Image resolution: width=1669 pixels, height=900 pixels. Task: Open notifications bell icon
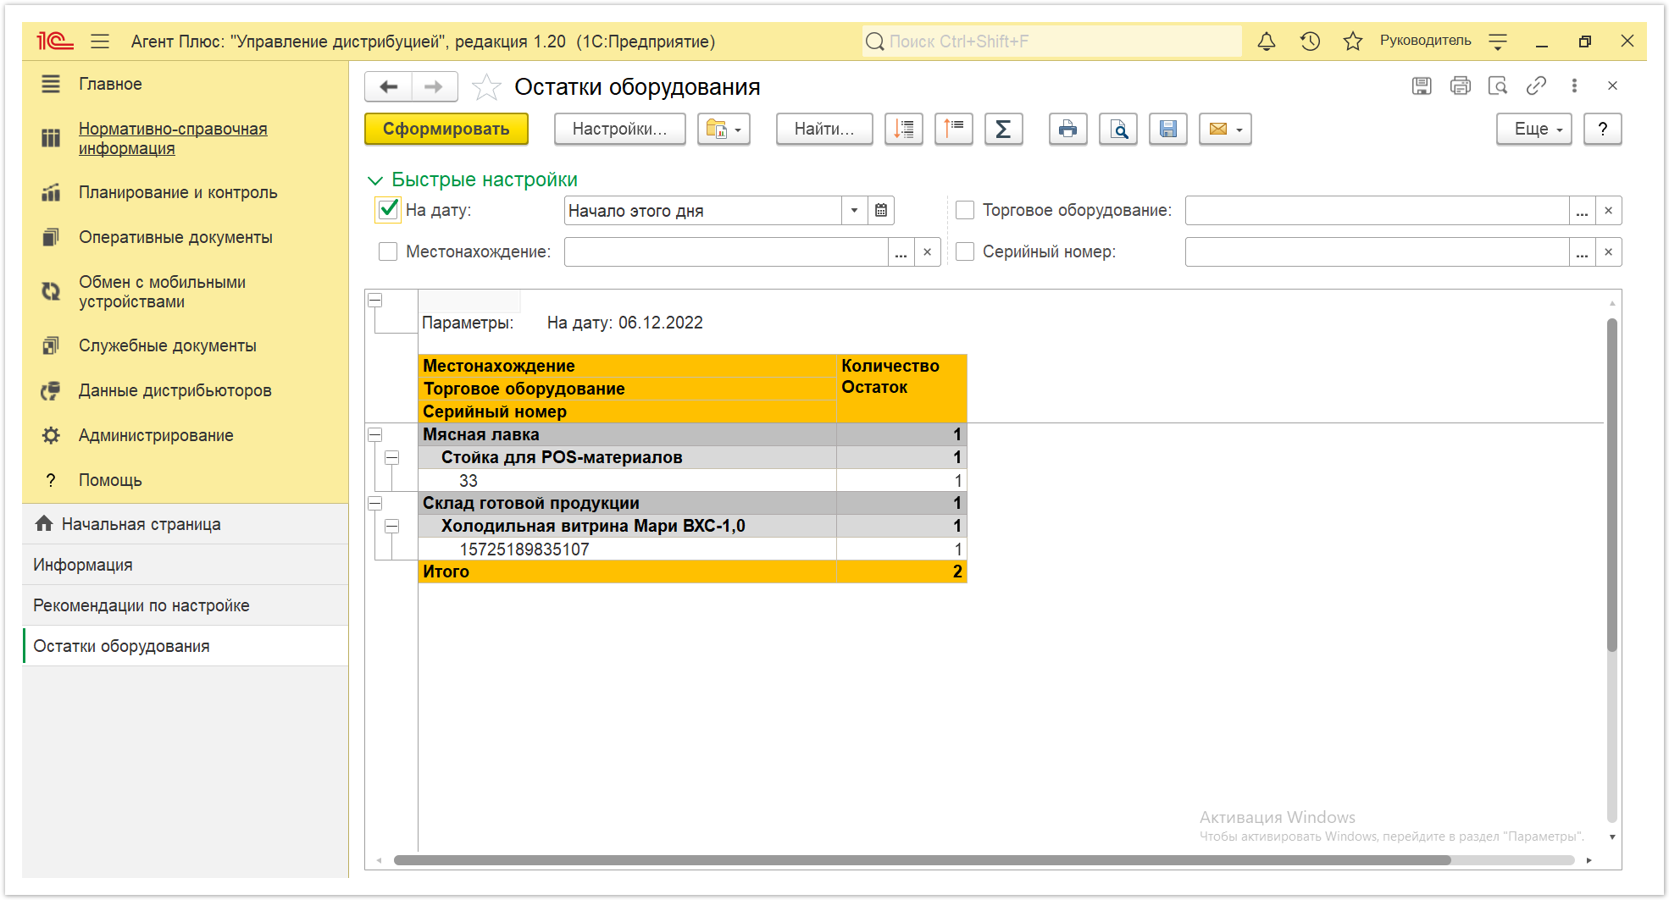(x=1266, y=41)
